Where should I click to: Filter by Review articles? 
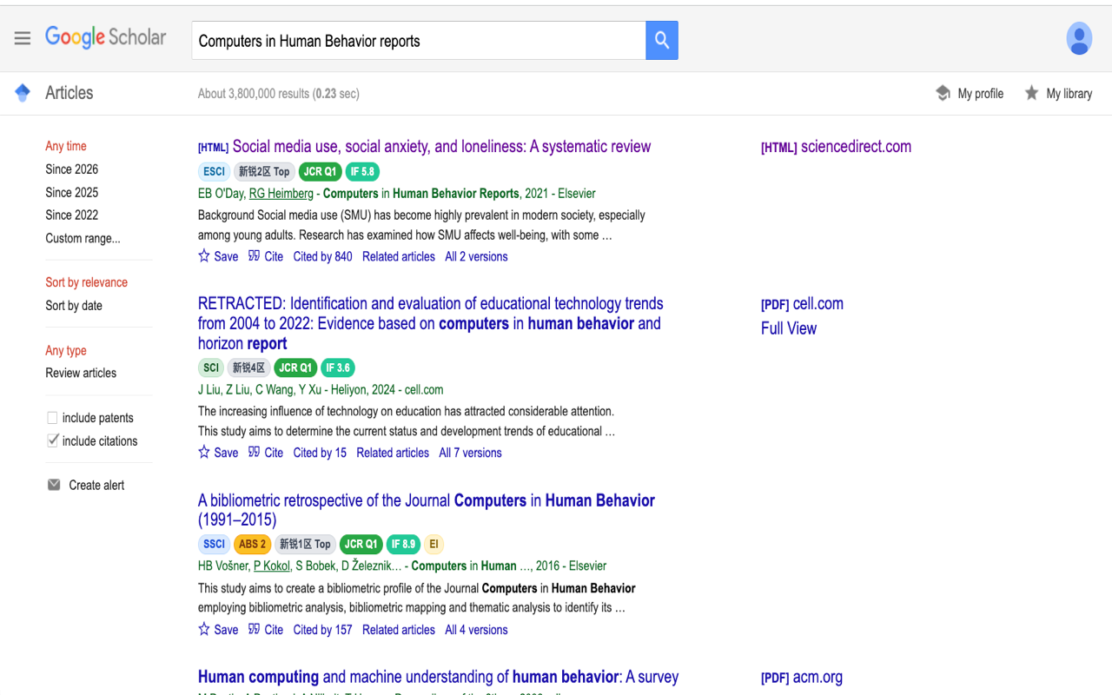click(x=81, y=373)
